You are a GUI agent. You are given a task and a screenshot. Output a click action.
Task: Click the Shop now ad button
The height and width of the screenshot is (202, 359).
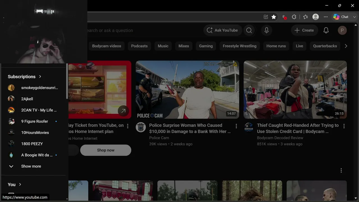point(106,150)
